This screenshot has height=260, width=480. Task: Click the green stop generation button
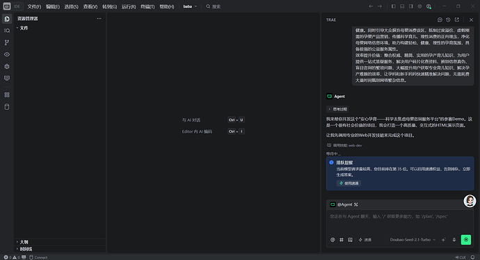[466, 240]
